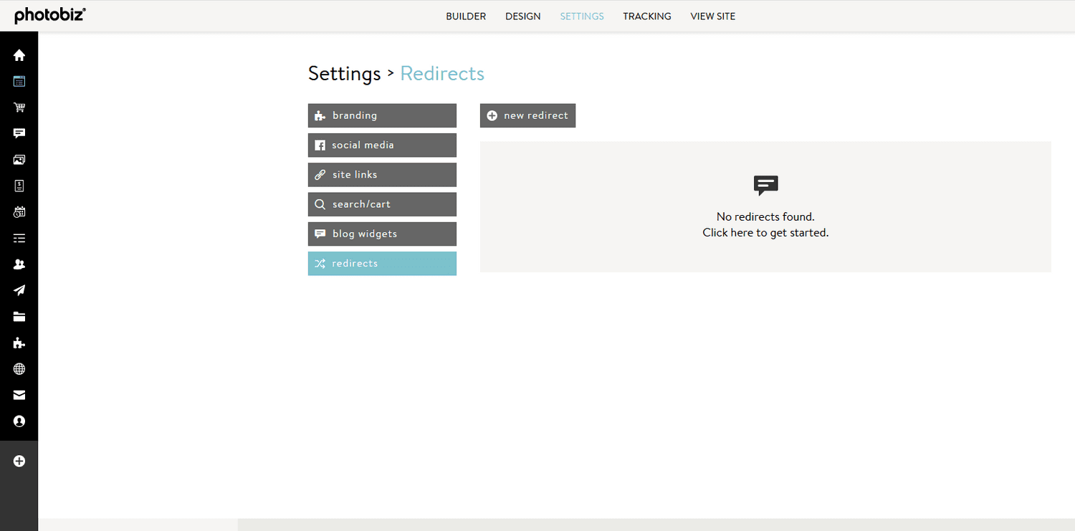The height and width of the screenshot is (531, 1075).
Task: Click the plus icon at the sidebar bottom
Action: coord(19,461)
